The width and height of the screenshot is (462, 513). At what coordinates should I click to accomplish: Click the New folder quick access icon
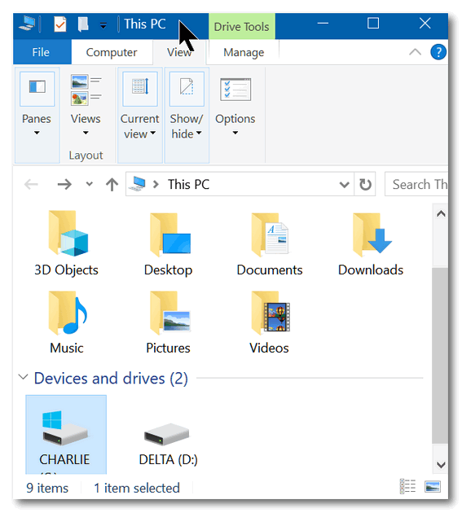(83, 24)
